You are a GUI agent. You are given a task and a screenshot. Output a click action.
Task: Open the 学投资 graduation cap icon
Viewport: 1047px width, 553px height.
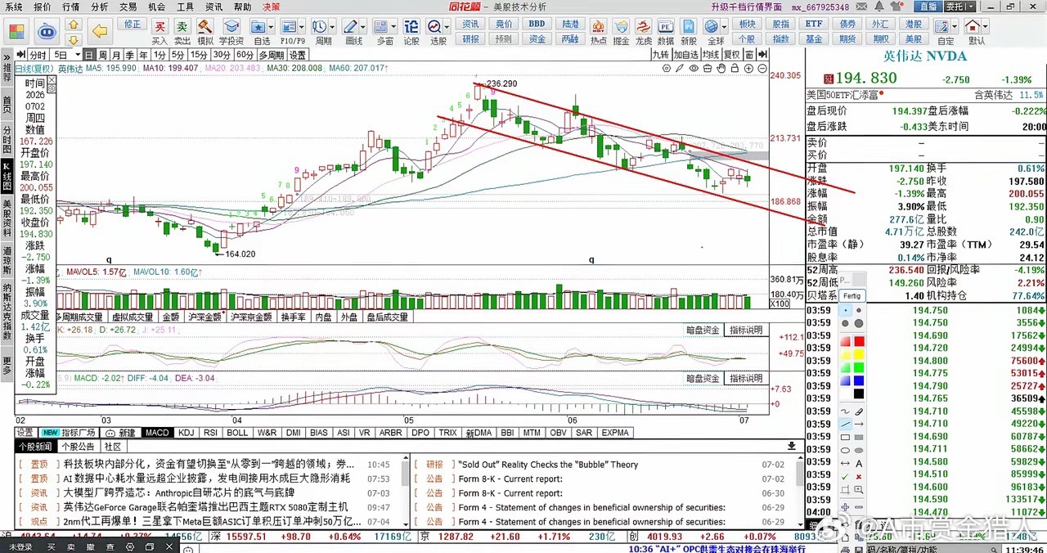coord(231,31)
